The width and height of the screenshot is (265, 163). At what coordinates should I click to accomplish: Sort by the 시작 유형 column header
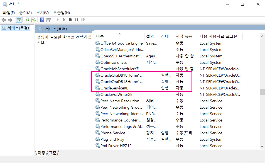(186, 36)
